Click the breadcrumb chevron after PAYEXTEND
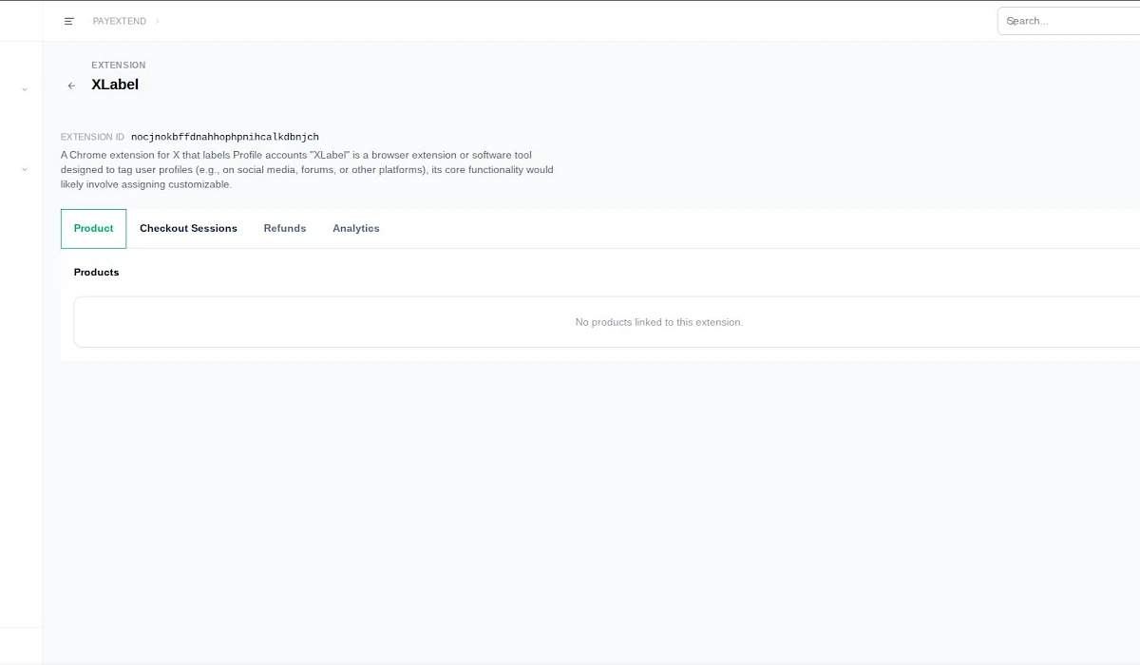The width and height of the screenshot is (1140, 665). tap(158, 21)
